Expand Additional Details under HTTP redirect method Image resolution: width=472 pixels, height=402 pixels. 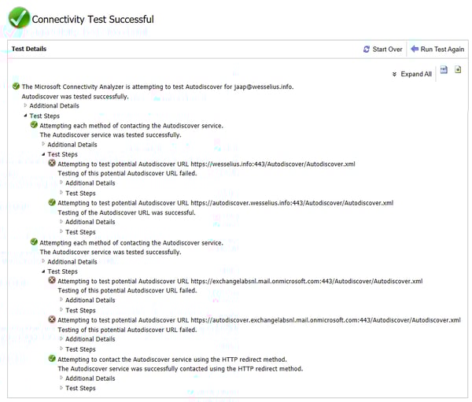90,378
